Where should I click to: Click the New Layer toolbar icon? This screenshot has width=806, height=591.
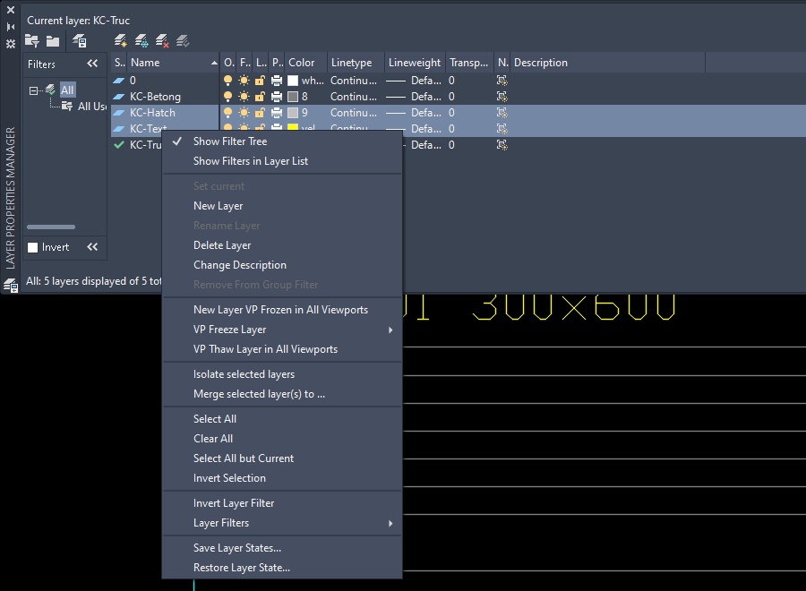tap(121, 40)
